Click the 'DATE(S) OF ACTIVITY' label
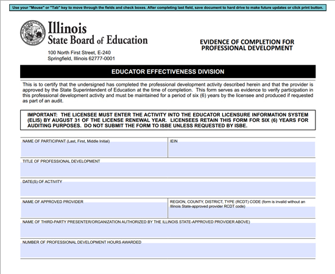Viewport: 335px width, 274px height. pos(42,181)
